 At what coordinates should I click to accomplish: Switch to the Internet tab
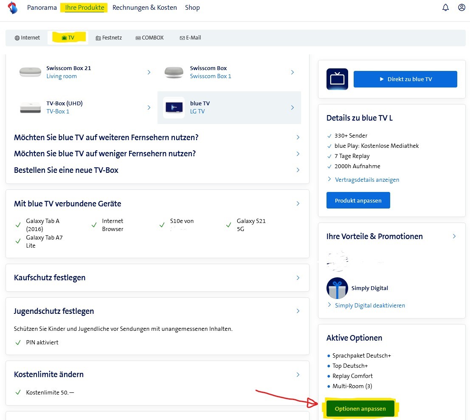coord(27,38)
